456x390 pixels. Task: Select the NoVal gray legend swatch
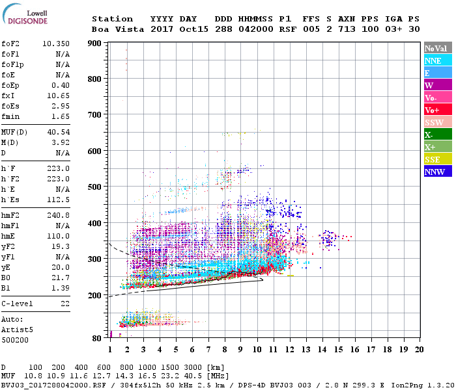(437, 48)
